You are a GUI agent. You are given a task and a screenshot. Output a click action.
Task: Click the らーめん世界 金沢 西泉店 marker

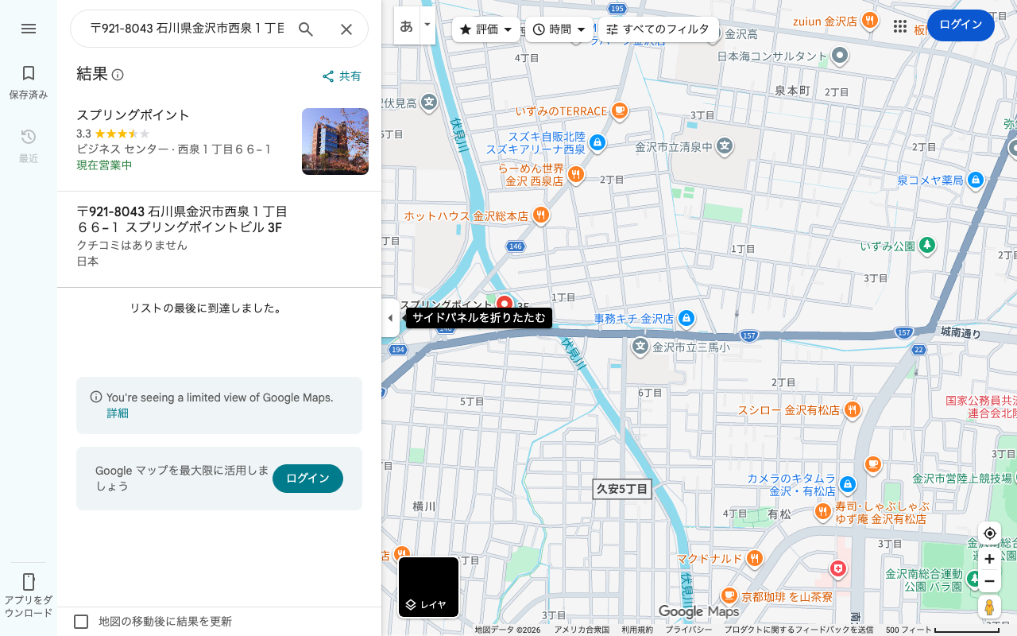click(x=576, y=175)
